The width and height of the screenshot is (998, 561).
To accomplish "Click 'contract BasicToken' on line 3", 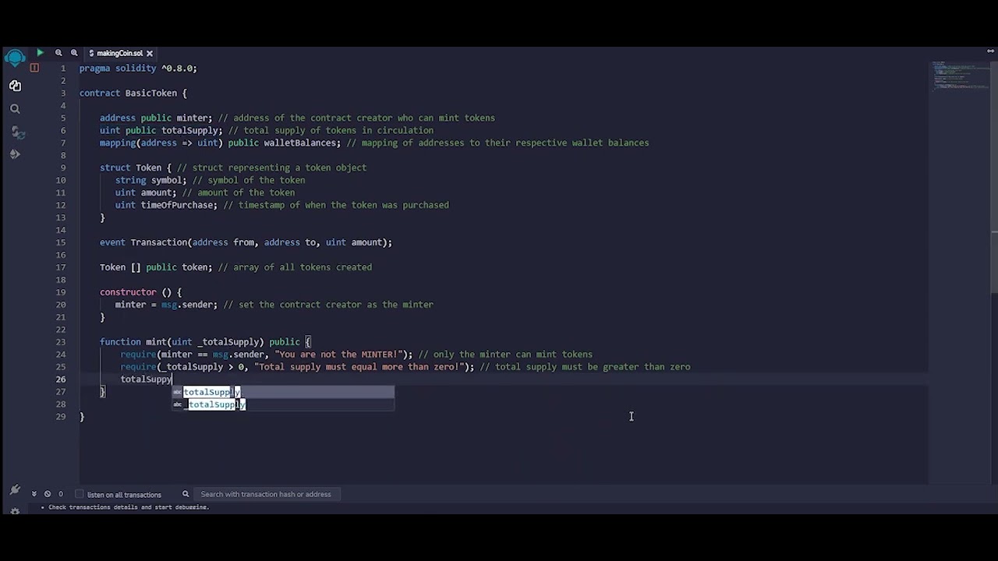I will tap(128, 93).
